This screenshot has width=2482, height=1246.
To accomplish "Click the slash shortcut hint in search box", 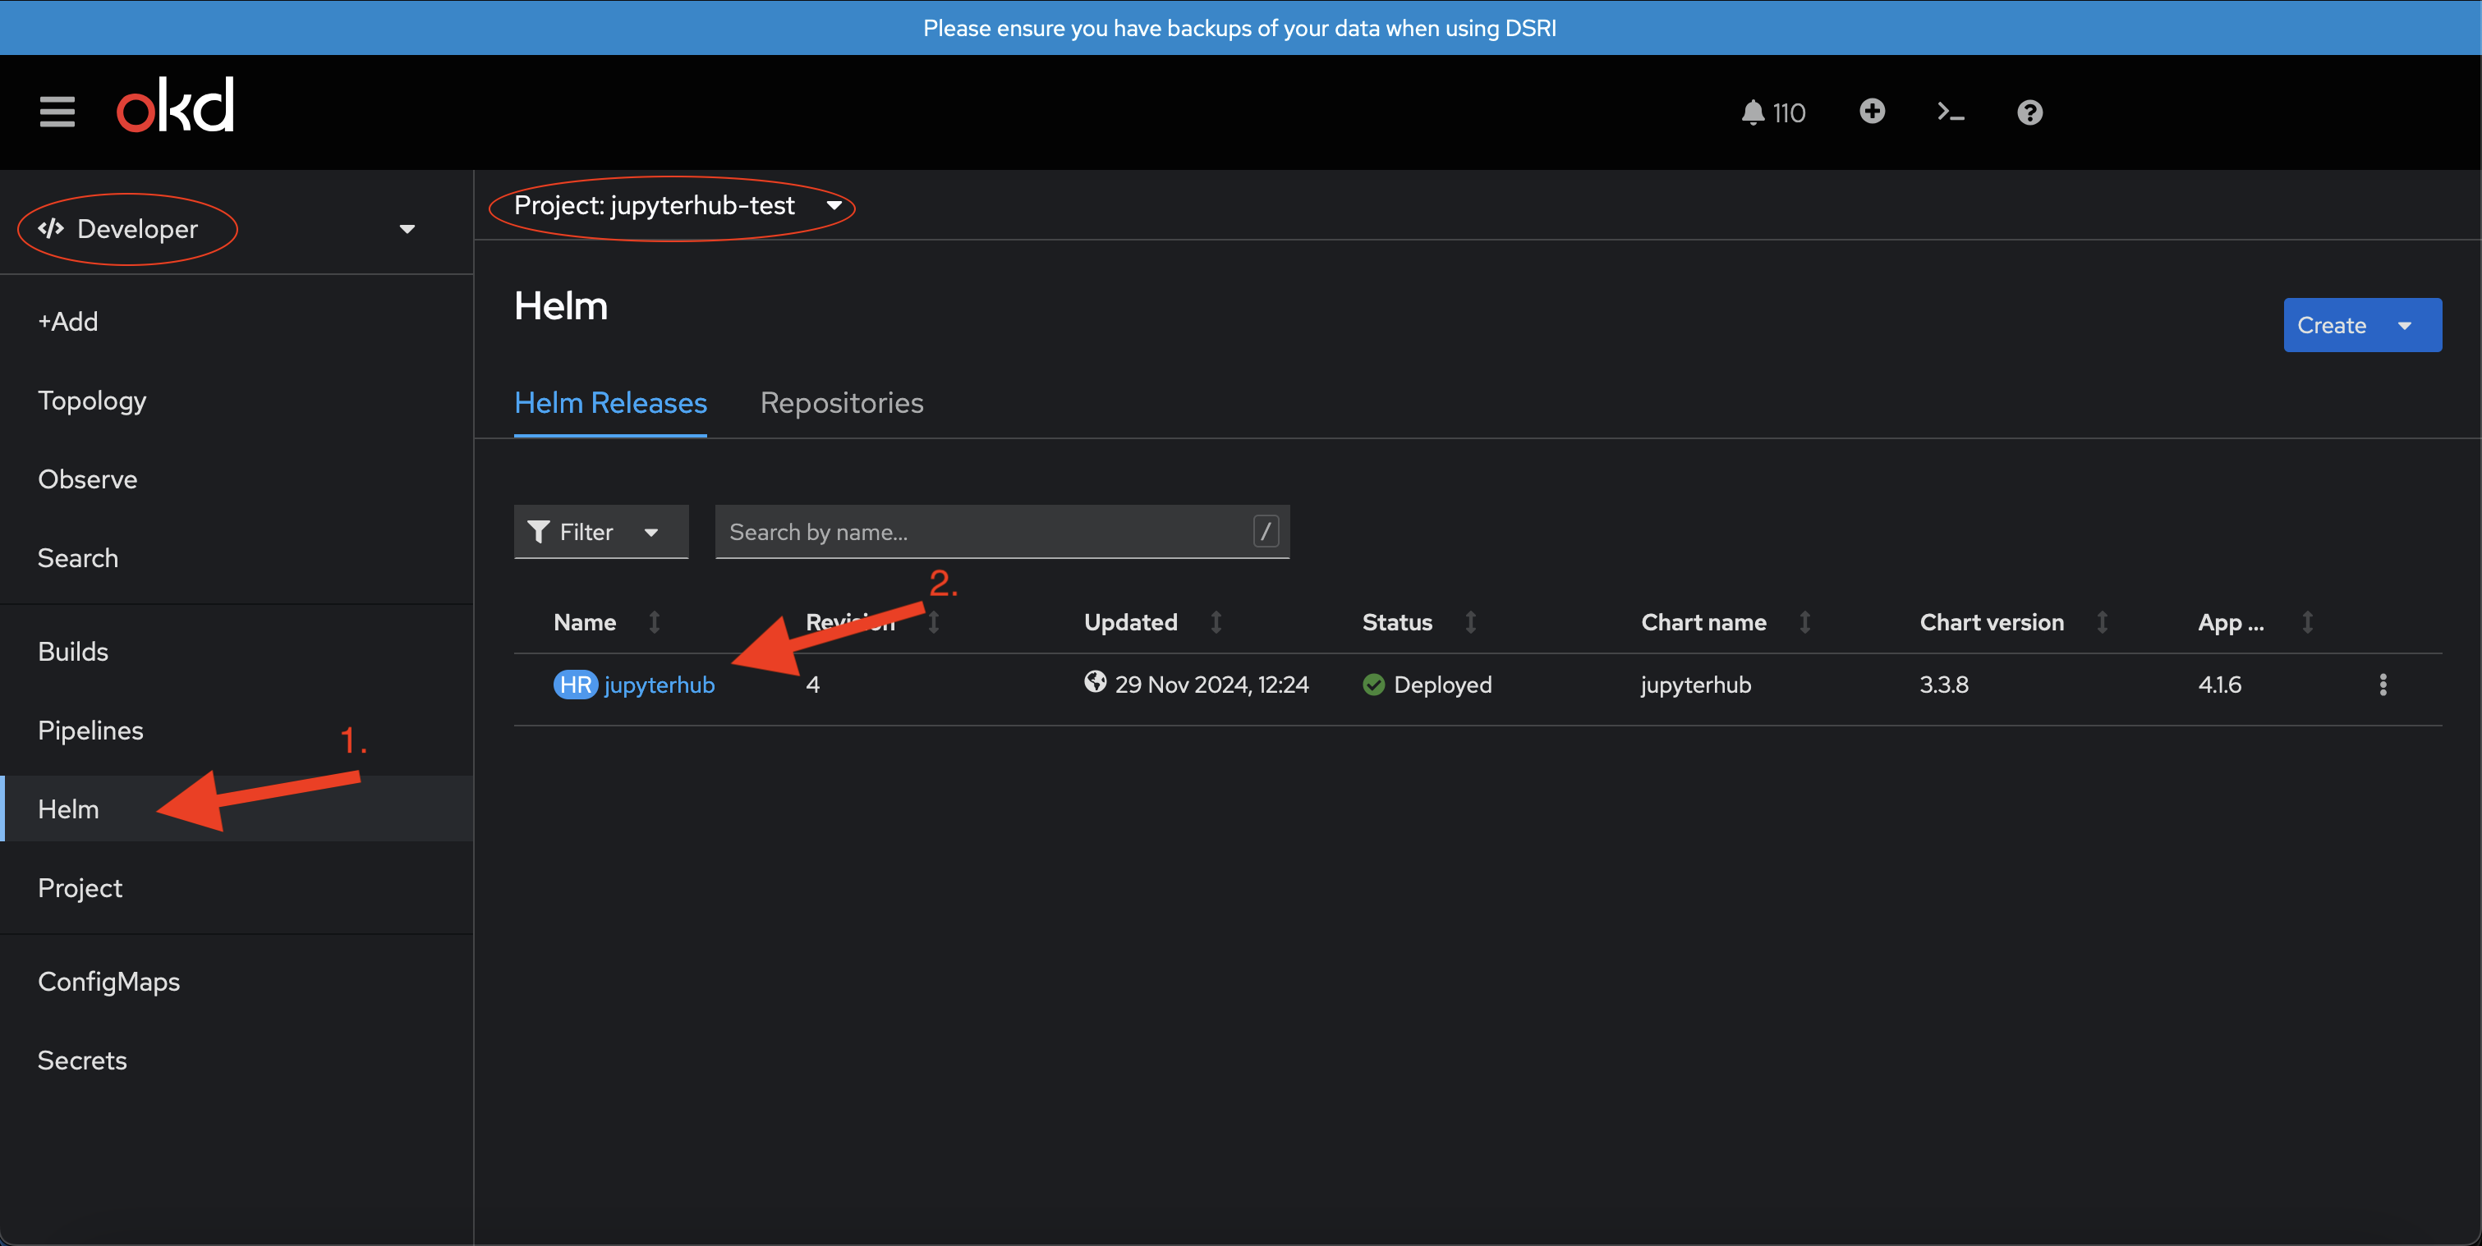I will pos(1266,530).
